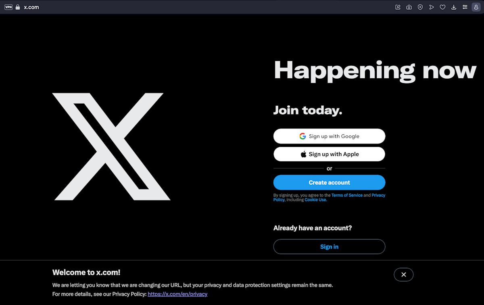Viewport: 484px width, 305px height.
Task: Open the Terms of Service link
Action: pyautogui.click(x=347, y=195)
